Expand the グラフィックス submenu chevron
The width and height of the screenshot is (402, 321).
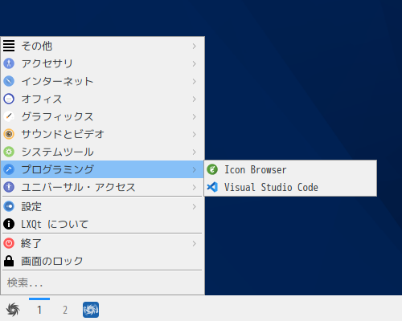[x=195, y=116]
